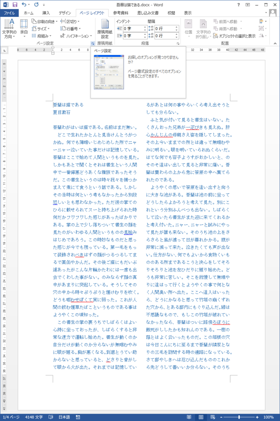Switch to Read Mode view
The width and height of the screenshot is (280, 421).
click(189, 417)
